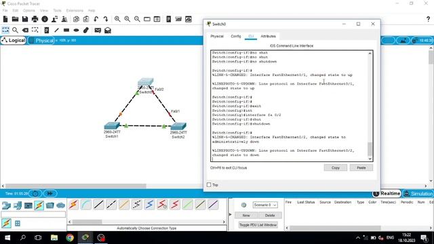
Task: Open Windows Start menu
Action: point(7,238)
